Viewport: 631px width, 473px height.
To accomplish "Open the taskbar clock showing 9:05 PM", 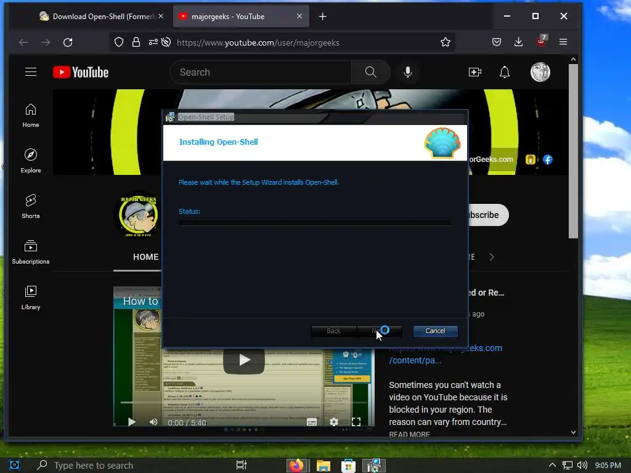I will coord(608,466).
